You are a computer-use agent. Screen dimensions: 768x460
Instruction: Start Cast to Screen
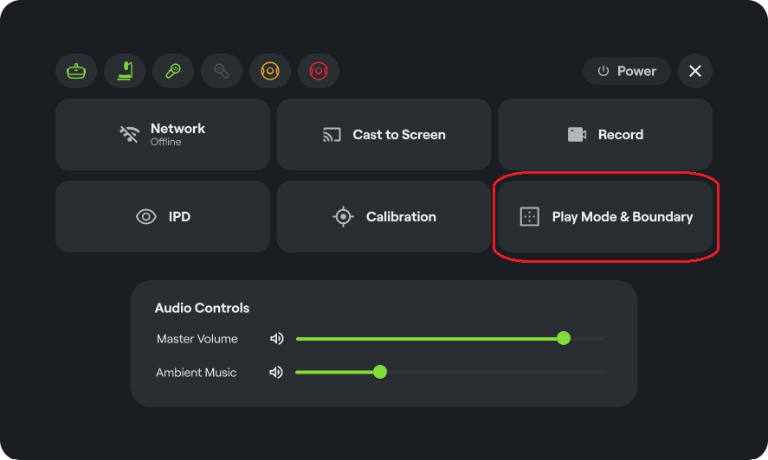pos(384,135)
